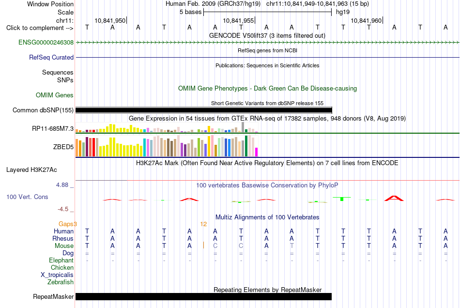Click the Rhesus species row label
The width and height of the screenshot is (460, 308).
(63, 238)
